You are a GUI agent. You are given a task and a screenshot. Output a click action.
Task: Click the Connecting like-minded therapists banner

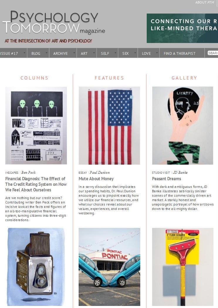(x=182, y=28)
